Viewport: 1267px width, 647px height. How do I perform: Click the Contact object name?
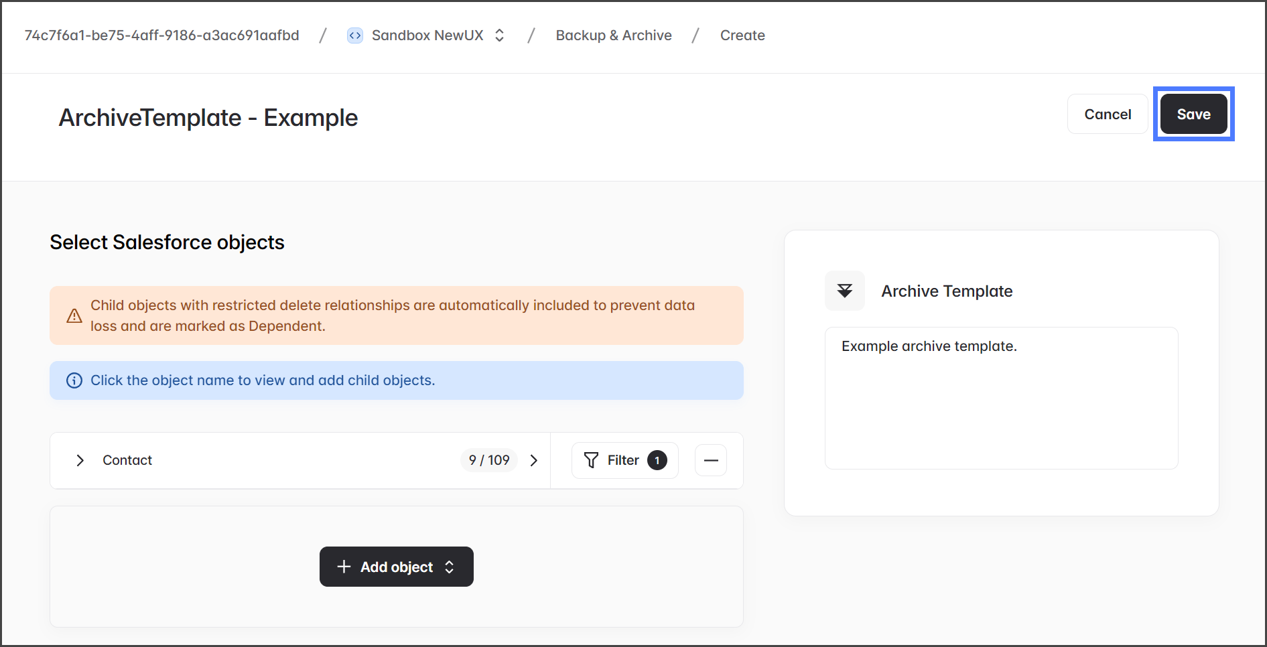coord(127,460)
